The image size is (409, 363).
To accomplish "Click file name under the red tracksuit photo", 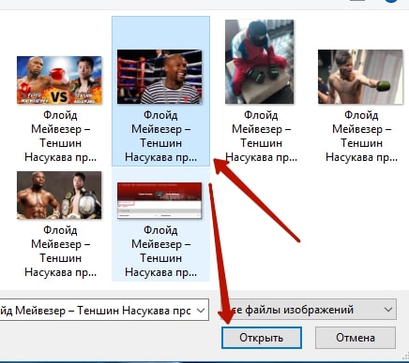I will point(261,137).
